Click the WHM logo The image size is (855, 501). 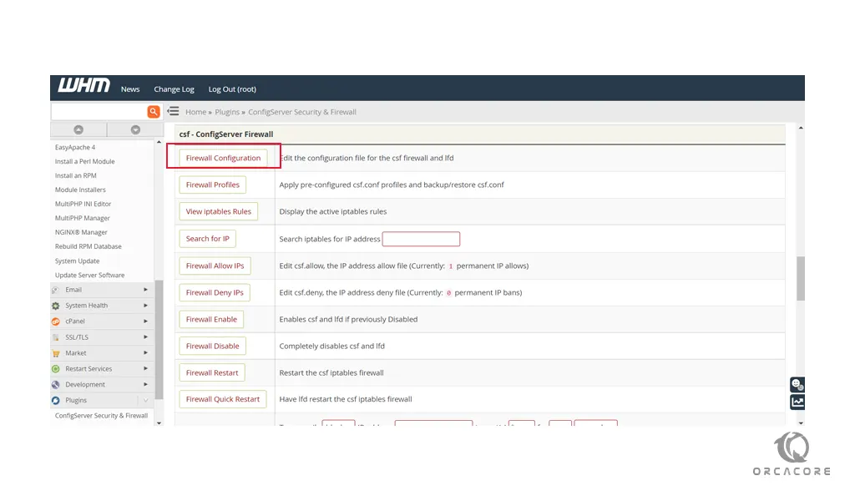tap(84, 86)
